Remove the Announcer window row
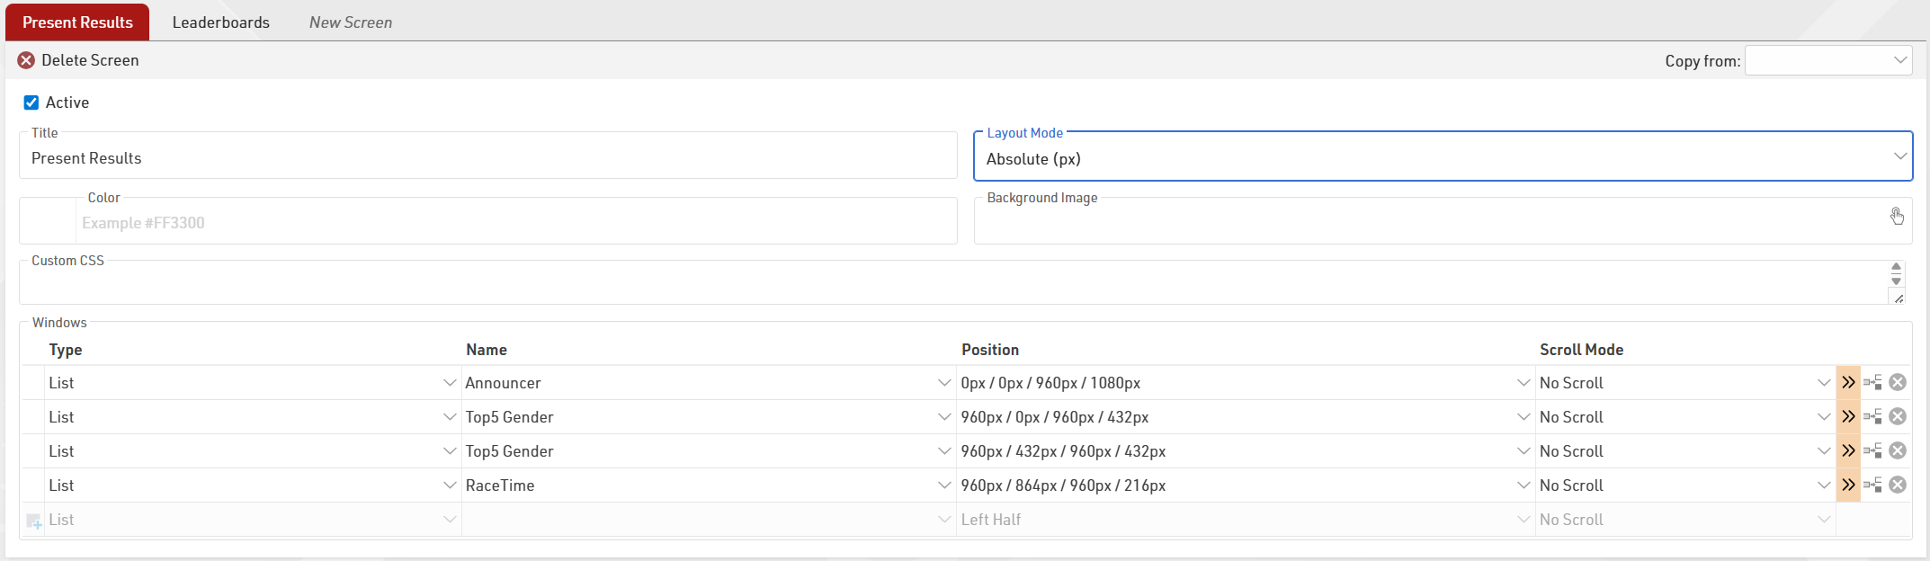The width and height of the screenshot is (1930, 561). pyautogui.click(x=1898, y=383)
